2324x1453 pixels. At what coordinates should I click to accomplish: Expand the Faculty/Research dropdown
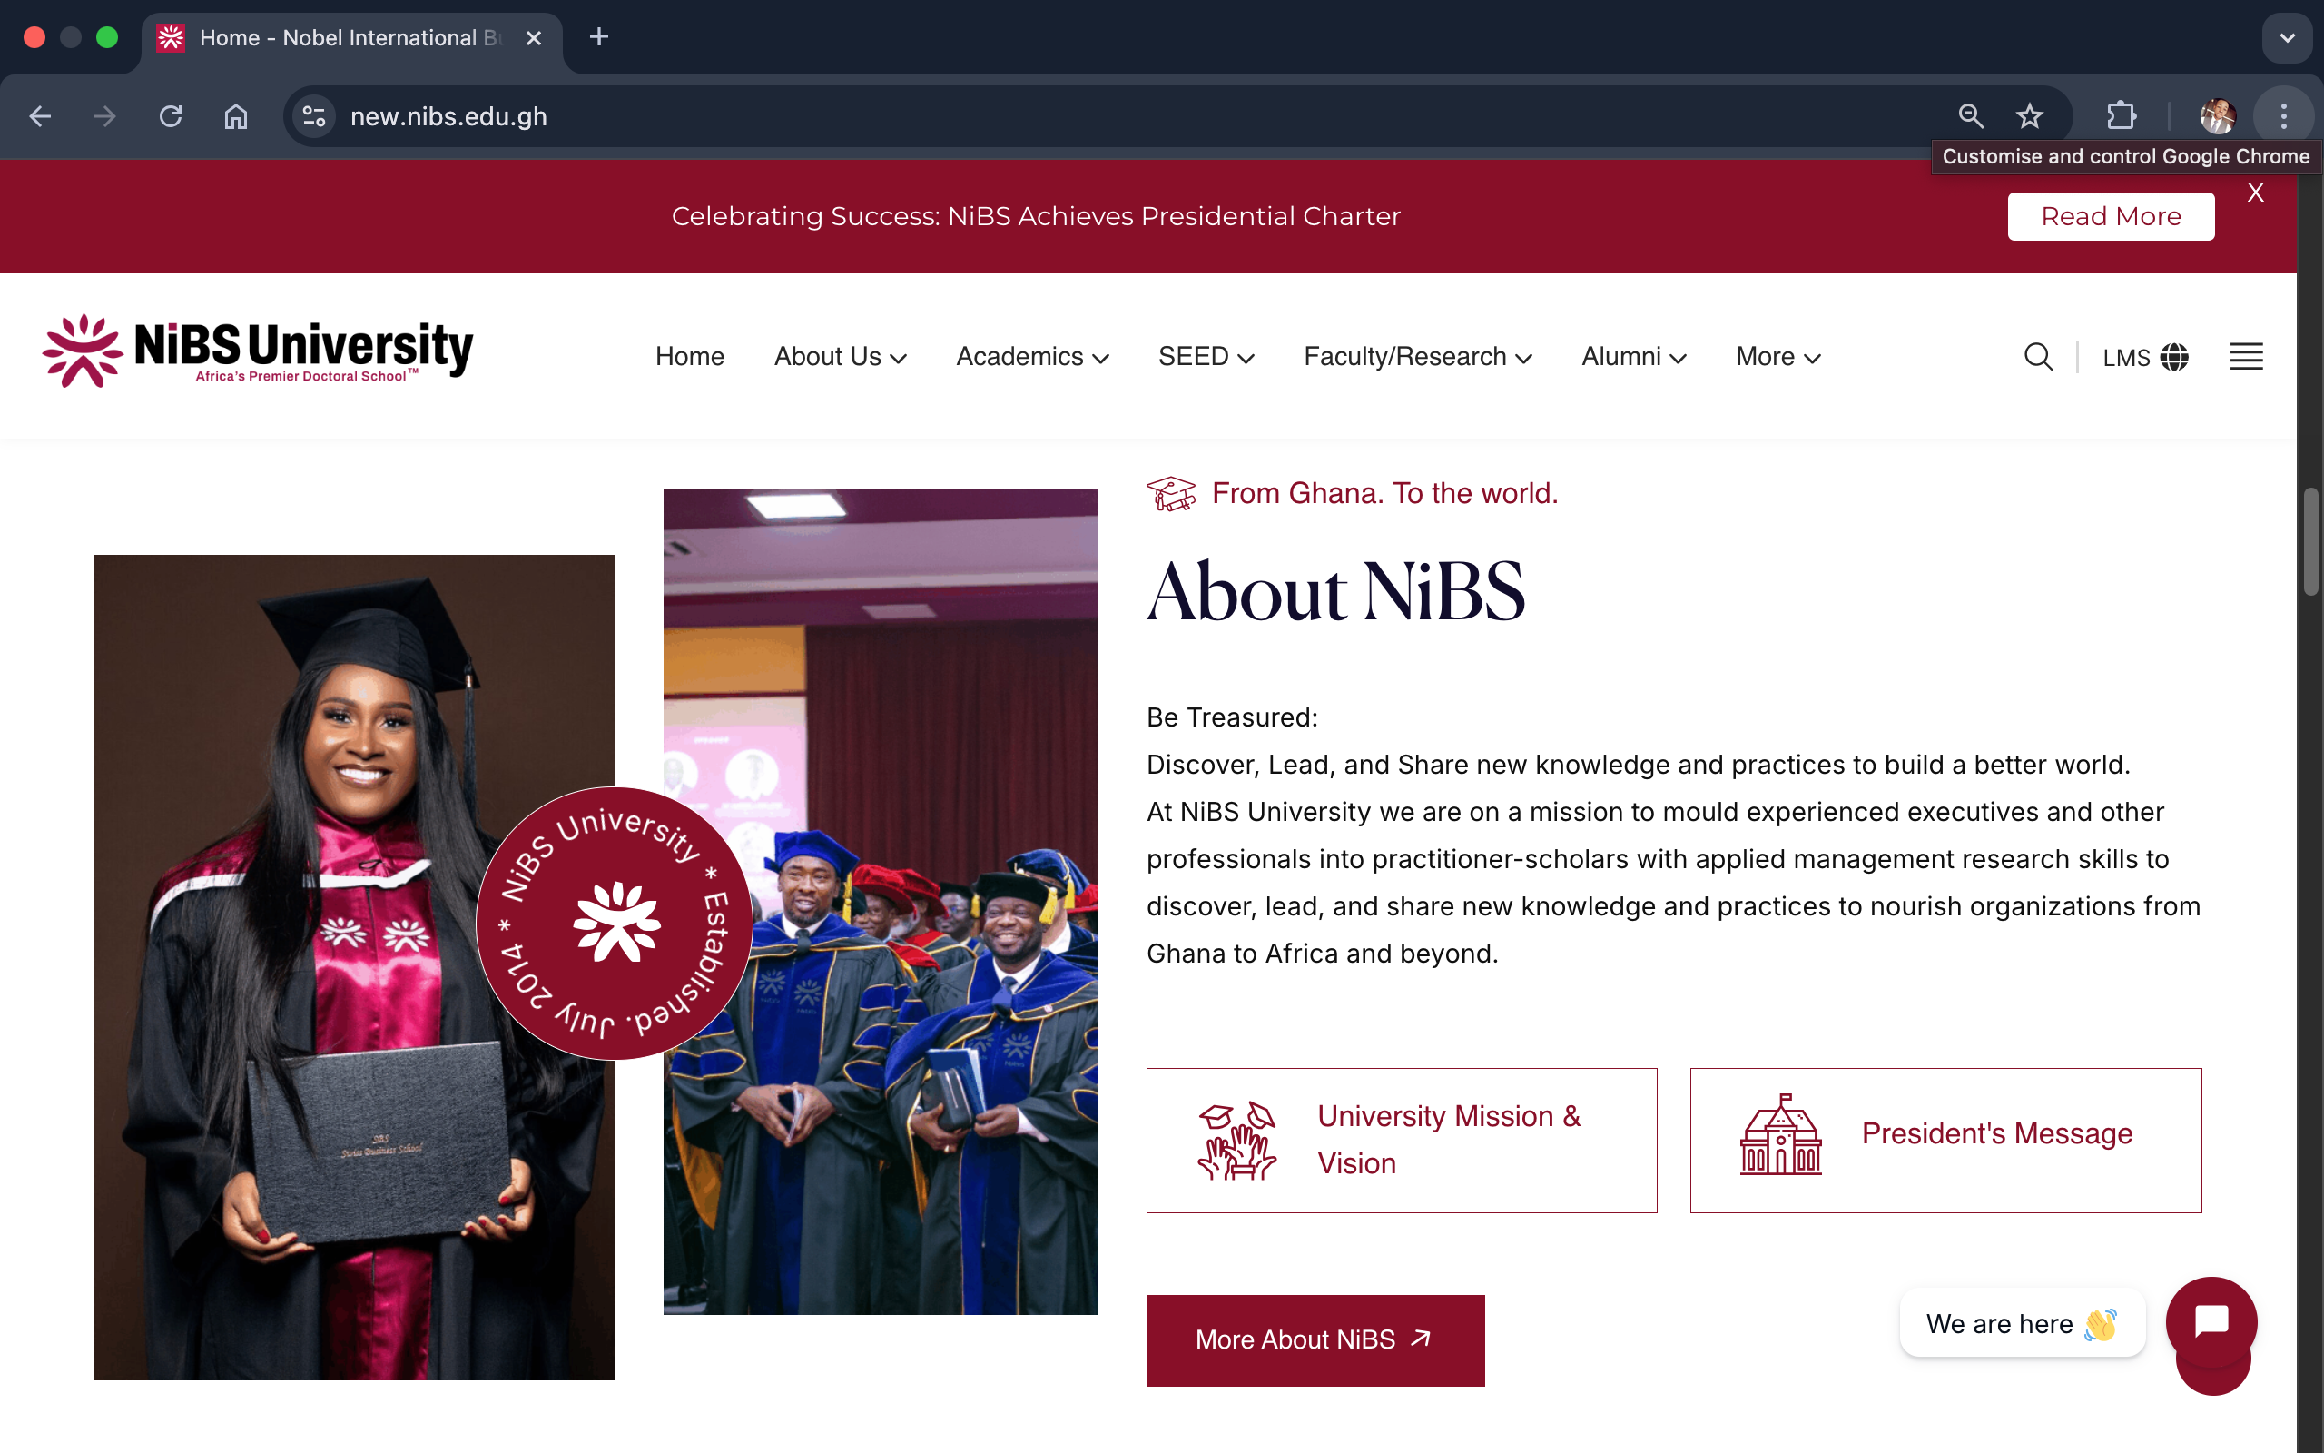point(1417,357)
